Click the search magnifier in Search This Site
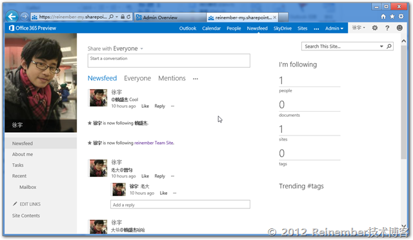The height and width of the screenshot is (240, 413). point(389,46)
